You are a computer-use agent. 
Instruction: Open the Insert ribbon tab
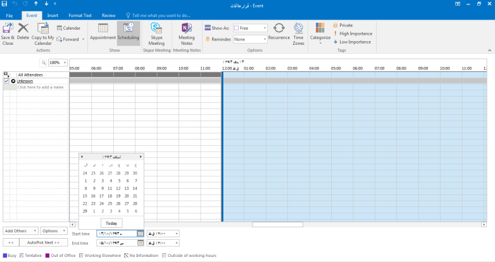tap(53, 15)
